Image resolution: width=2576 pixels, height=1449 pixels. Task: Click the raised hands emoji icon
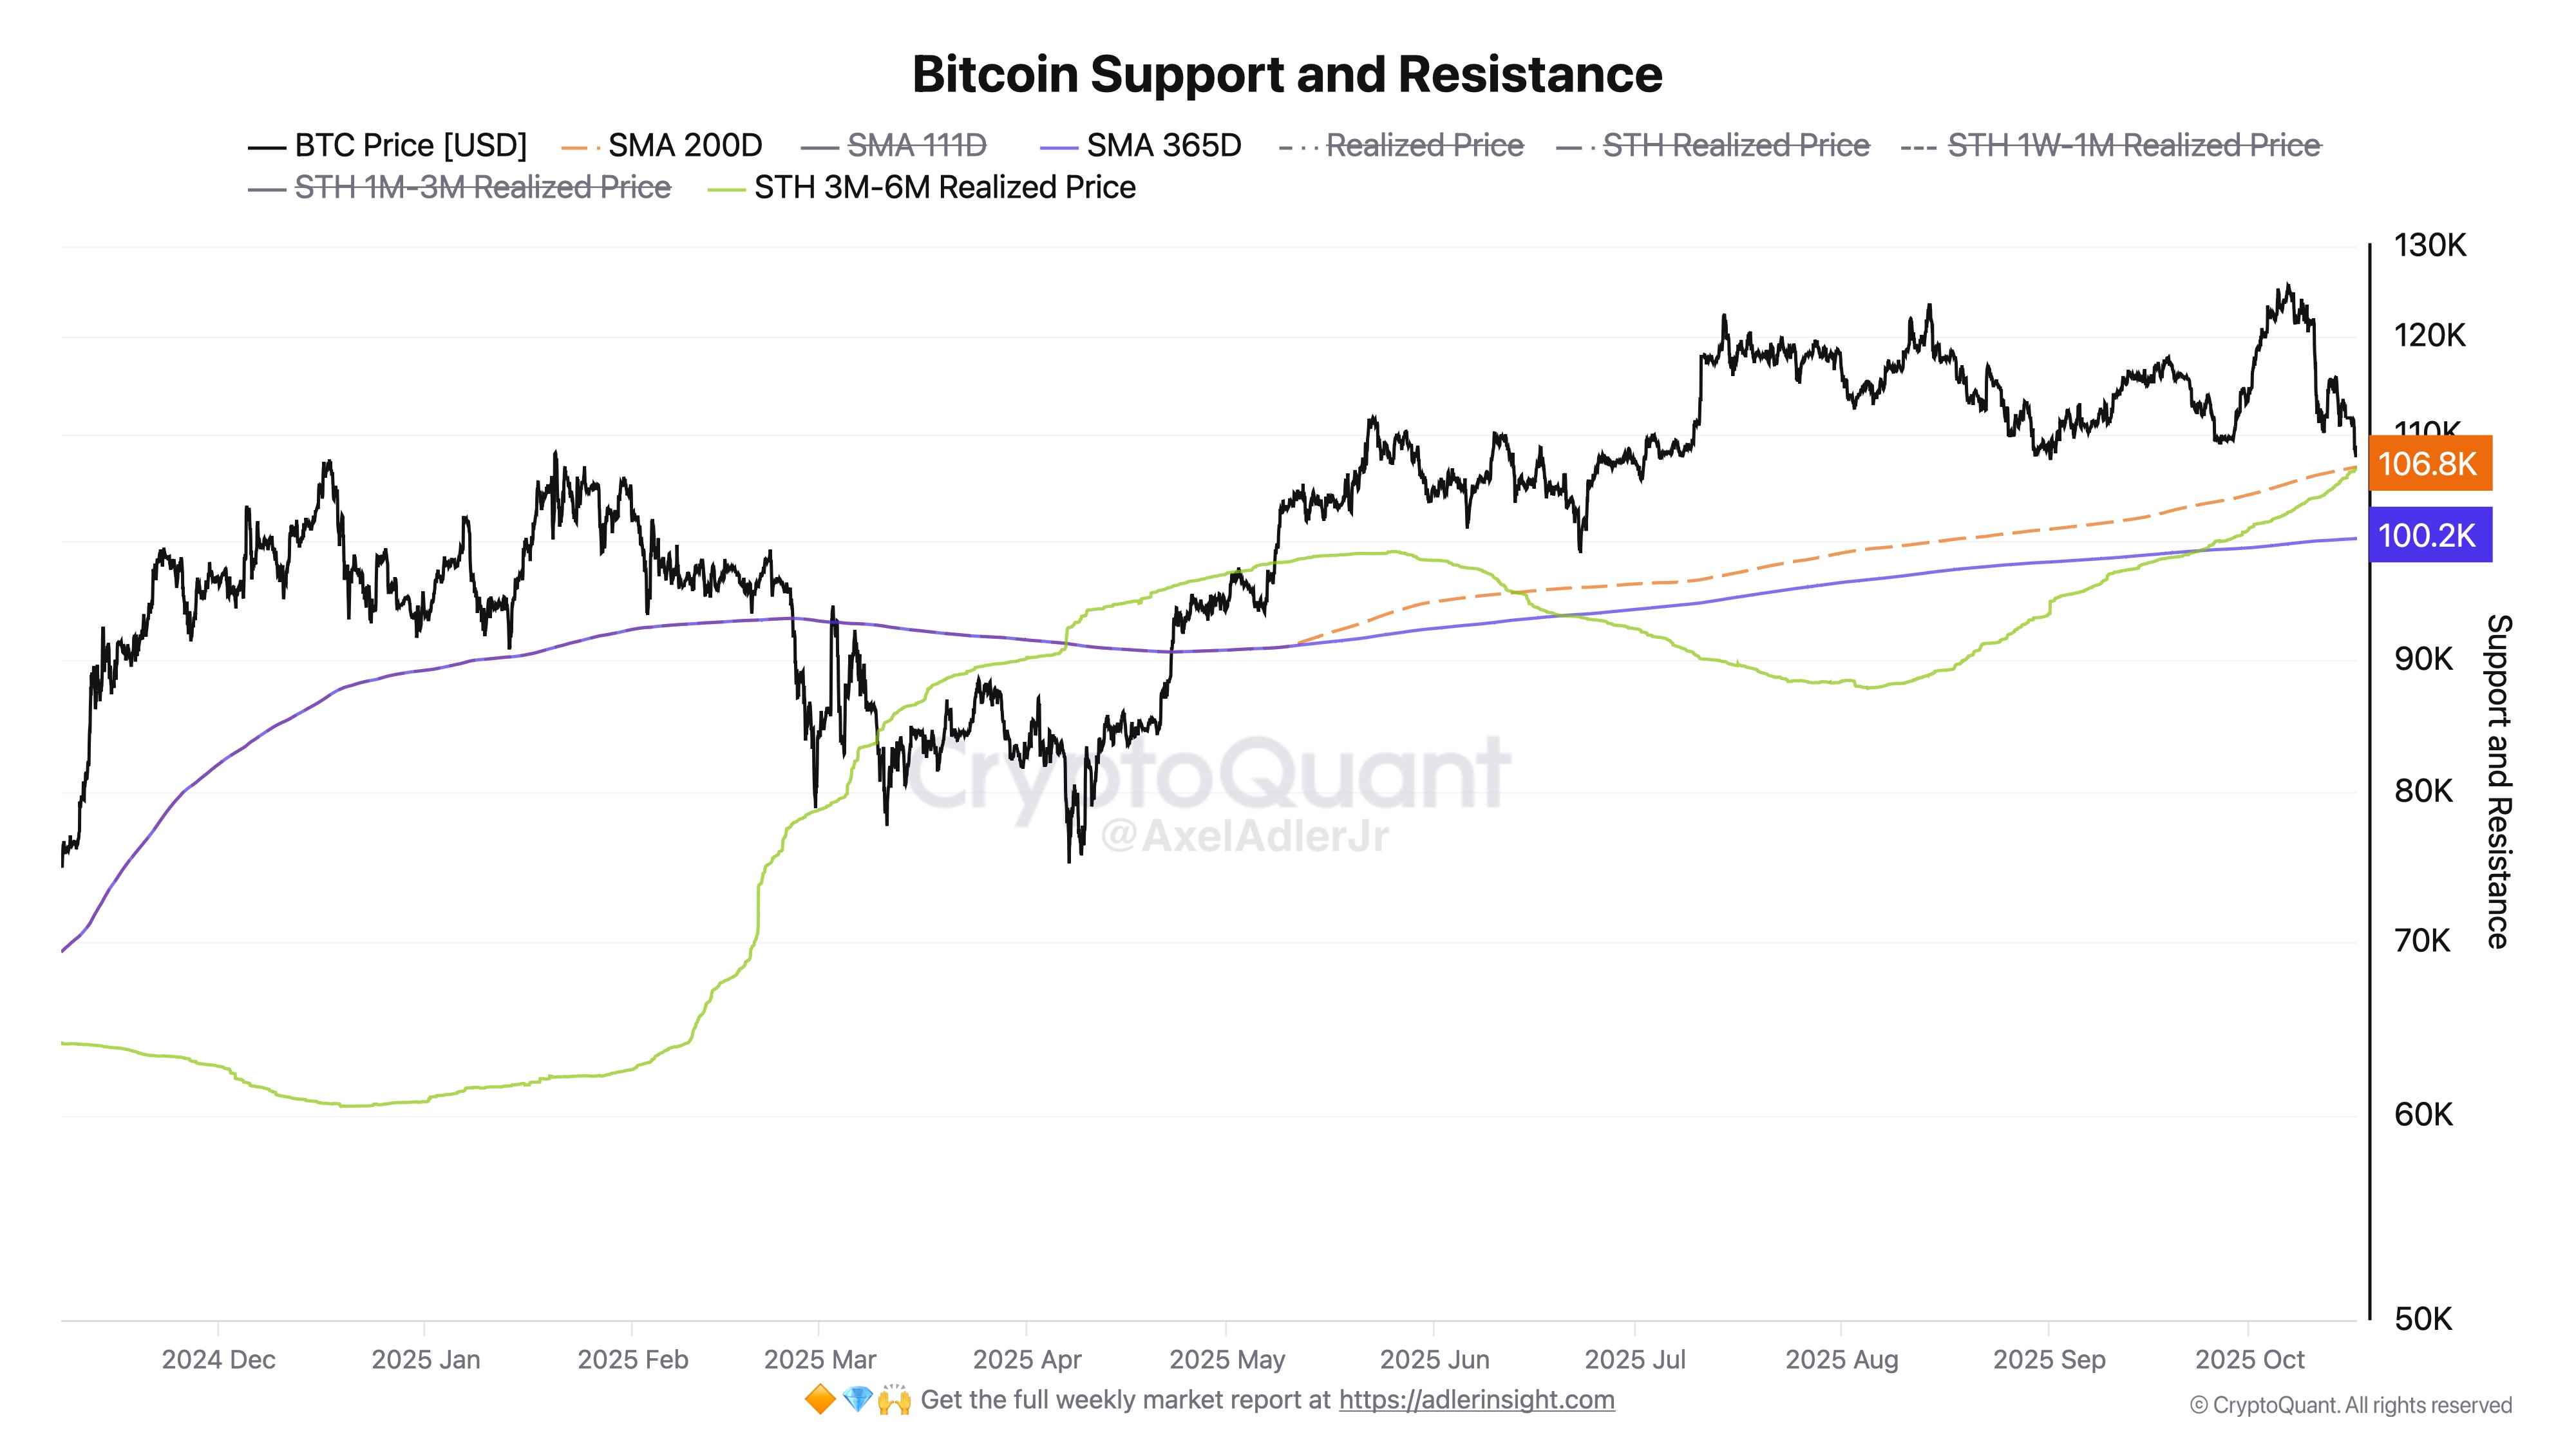point(894,1400)
